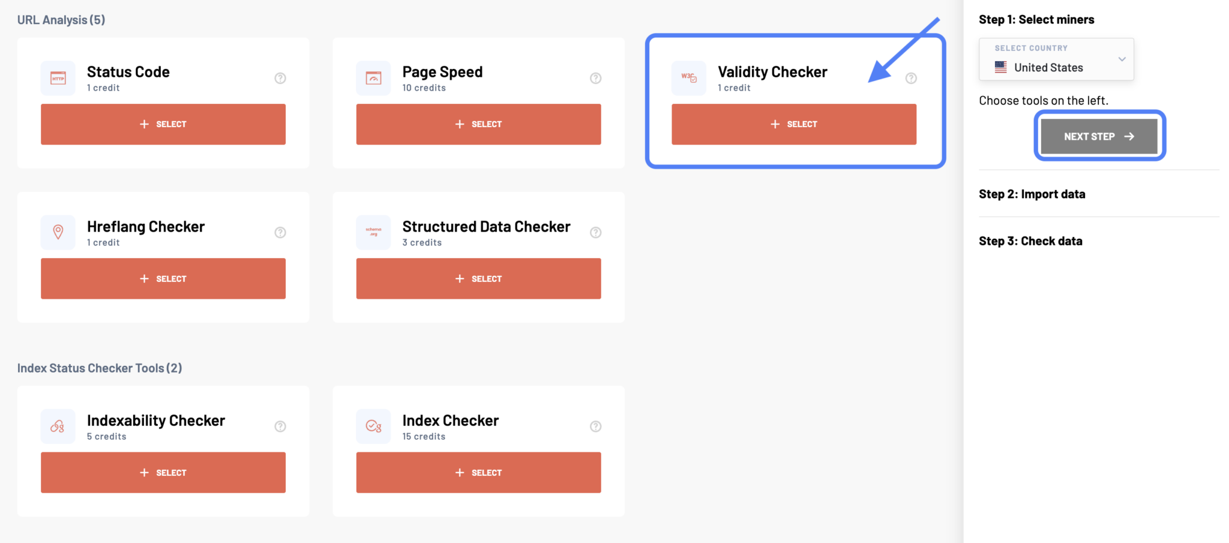This screenshot has height=543, width=1229.
Task: Click the Indexability Checker icon
Action: pyautogui.click(x=58, y=426)
